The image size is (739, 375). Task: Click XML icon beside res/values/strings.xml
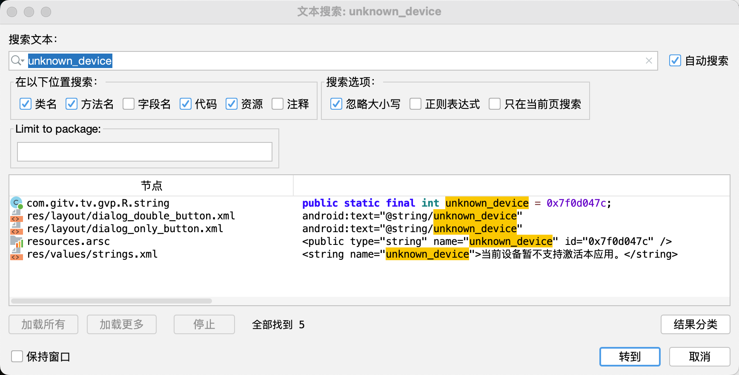point(17,254)
